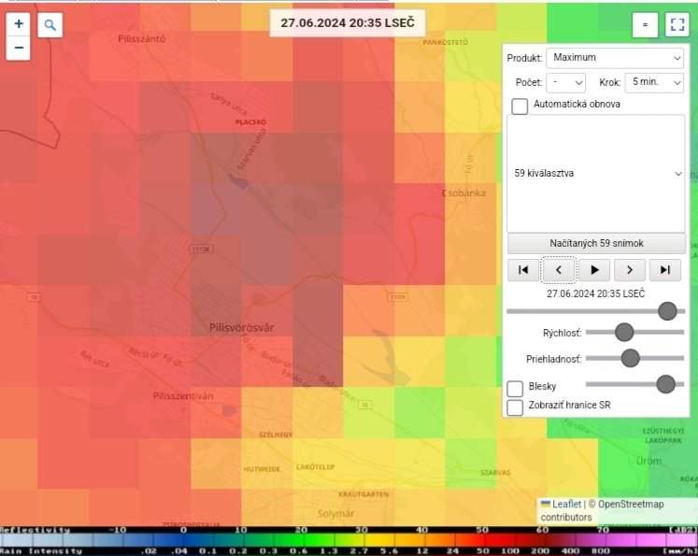Play the radar animation
Viewport: 698px width, 556px height.
594,270
